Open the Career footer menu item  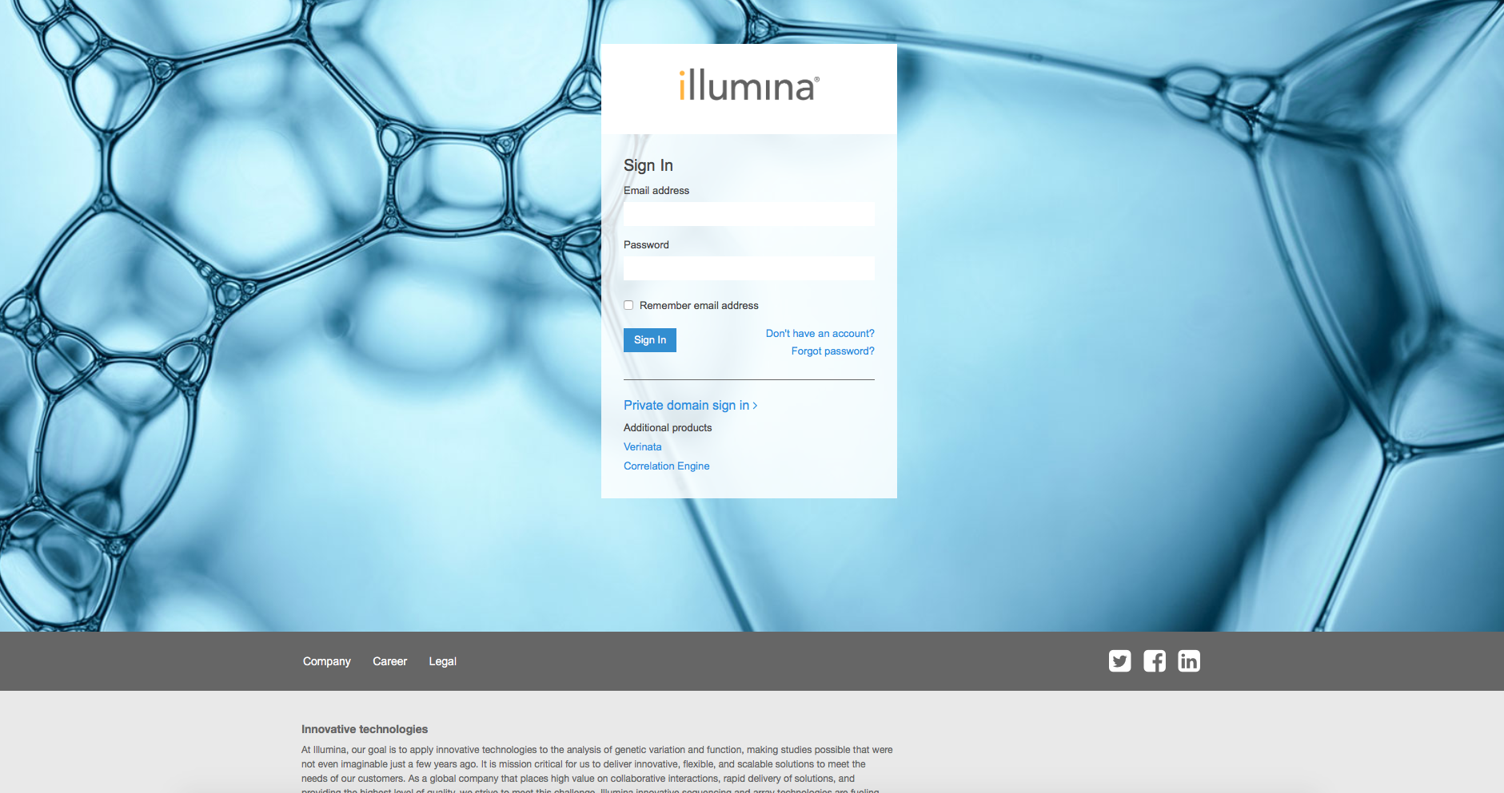point(390,661)
